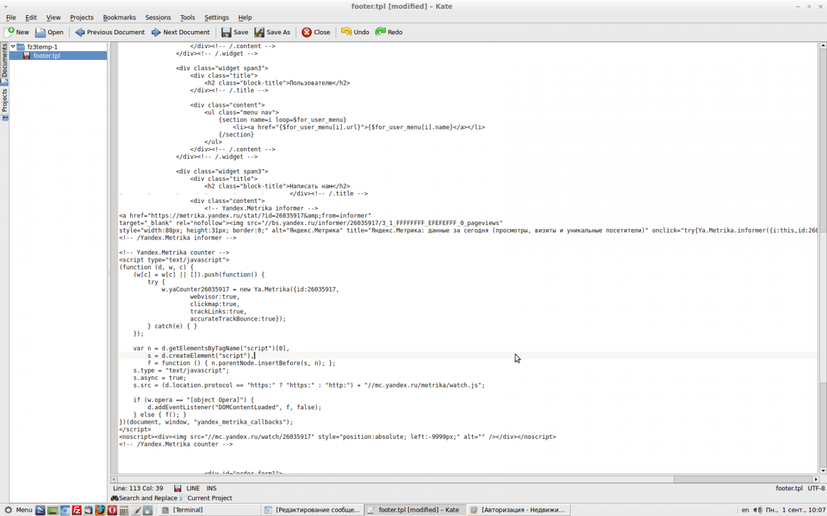Launch the text editor pencil icon
The image size is (827, 516).
(135, 510)
